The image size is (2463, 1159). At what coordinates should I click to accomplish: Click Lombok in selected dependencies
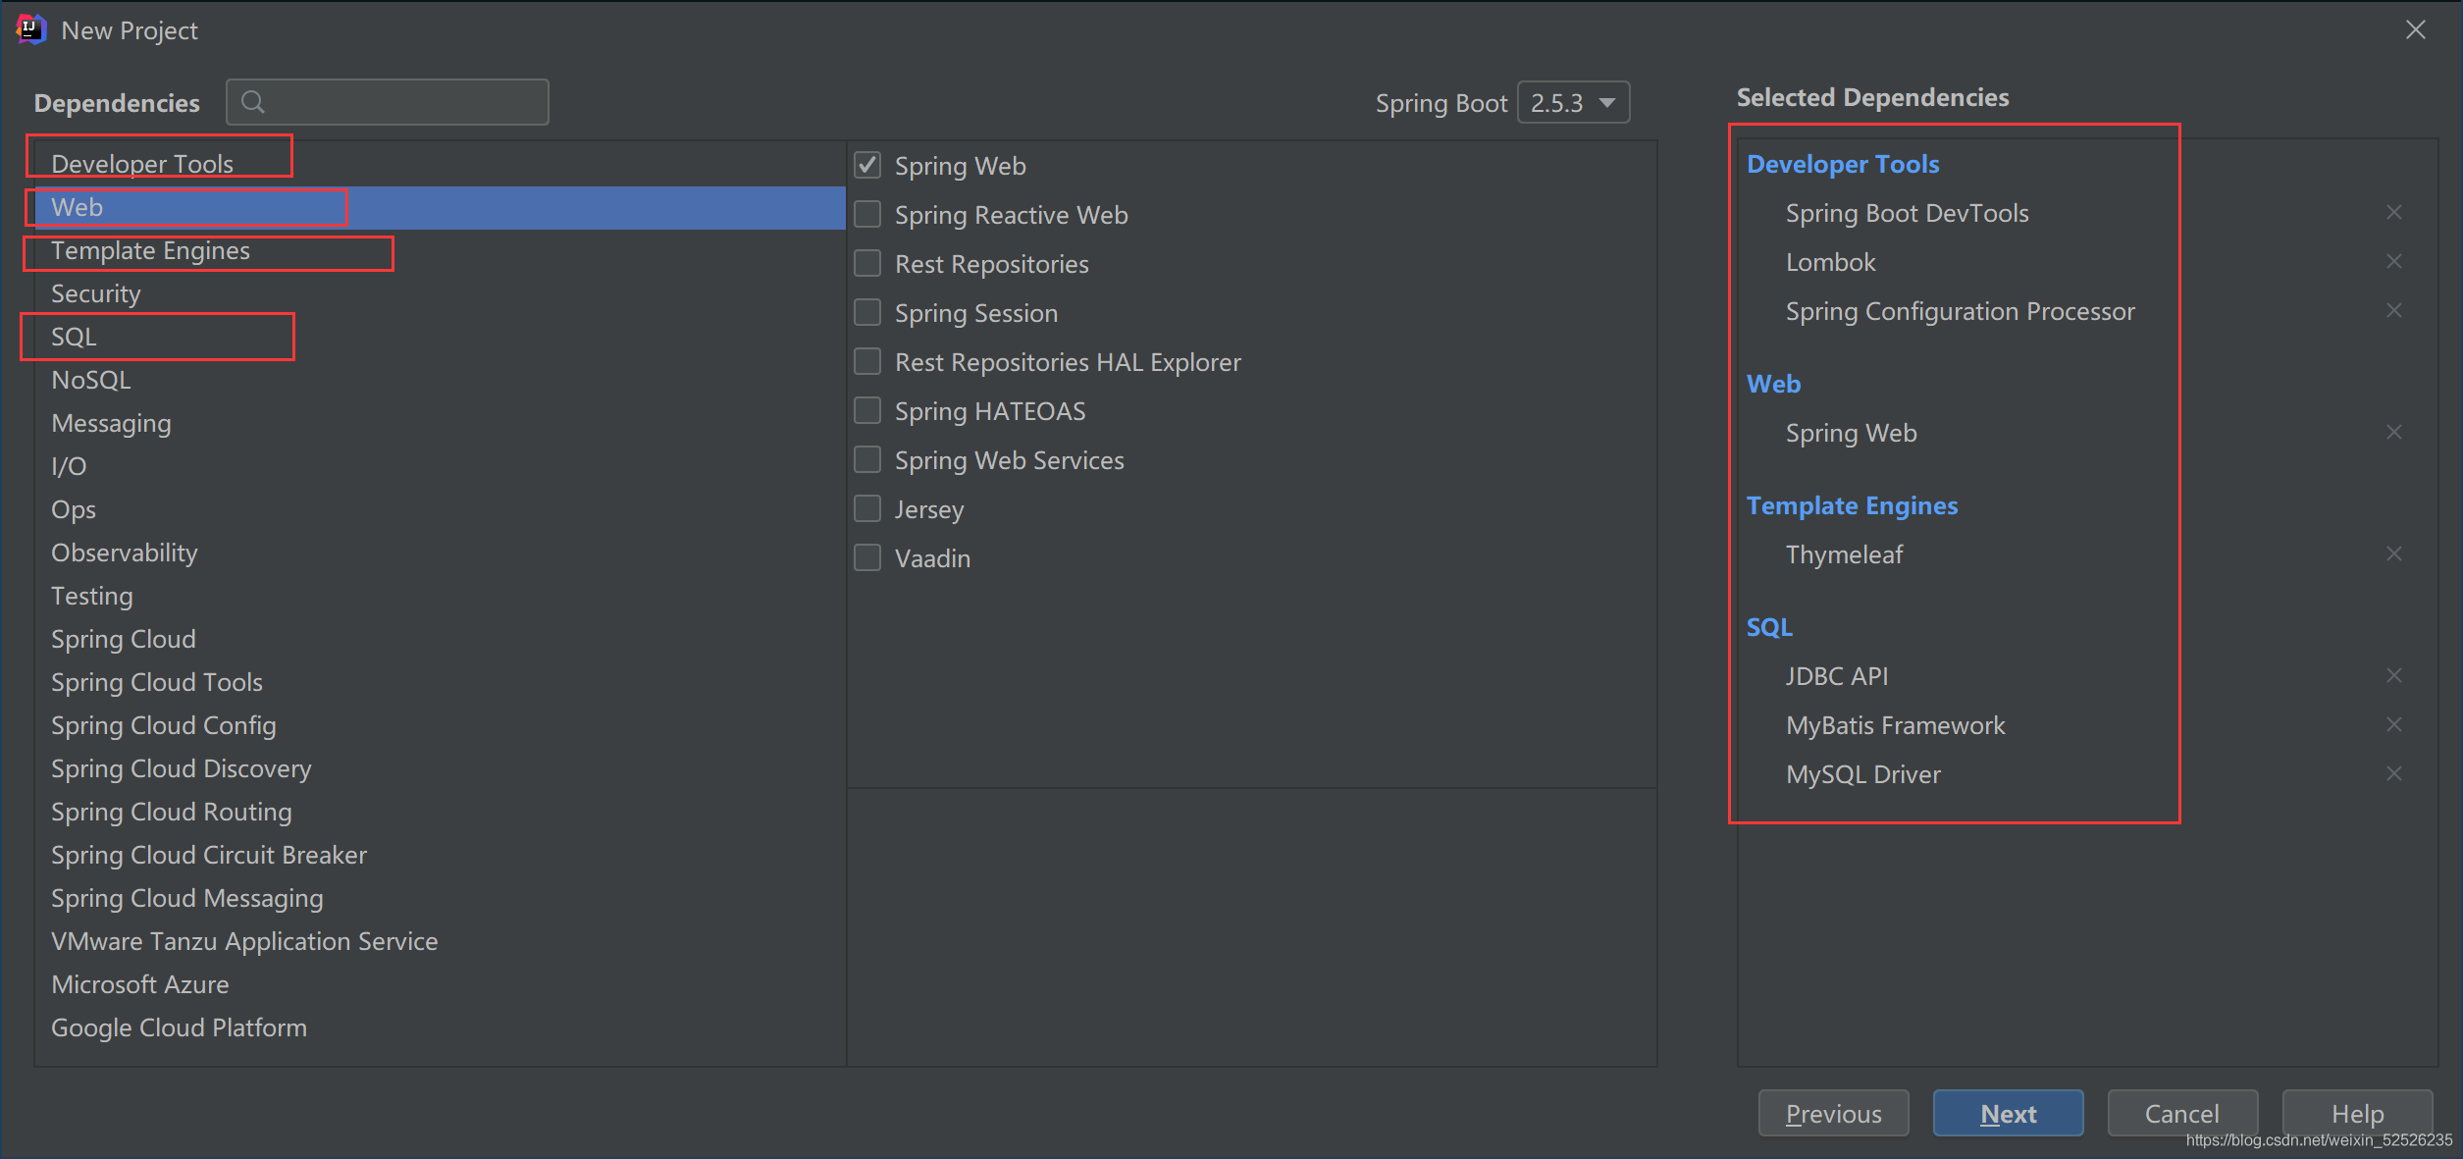1831,262
